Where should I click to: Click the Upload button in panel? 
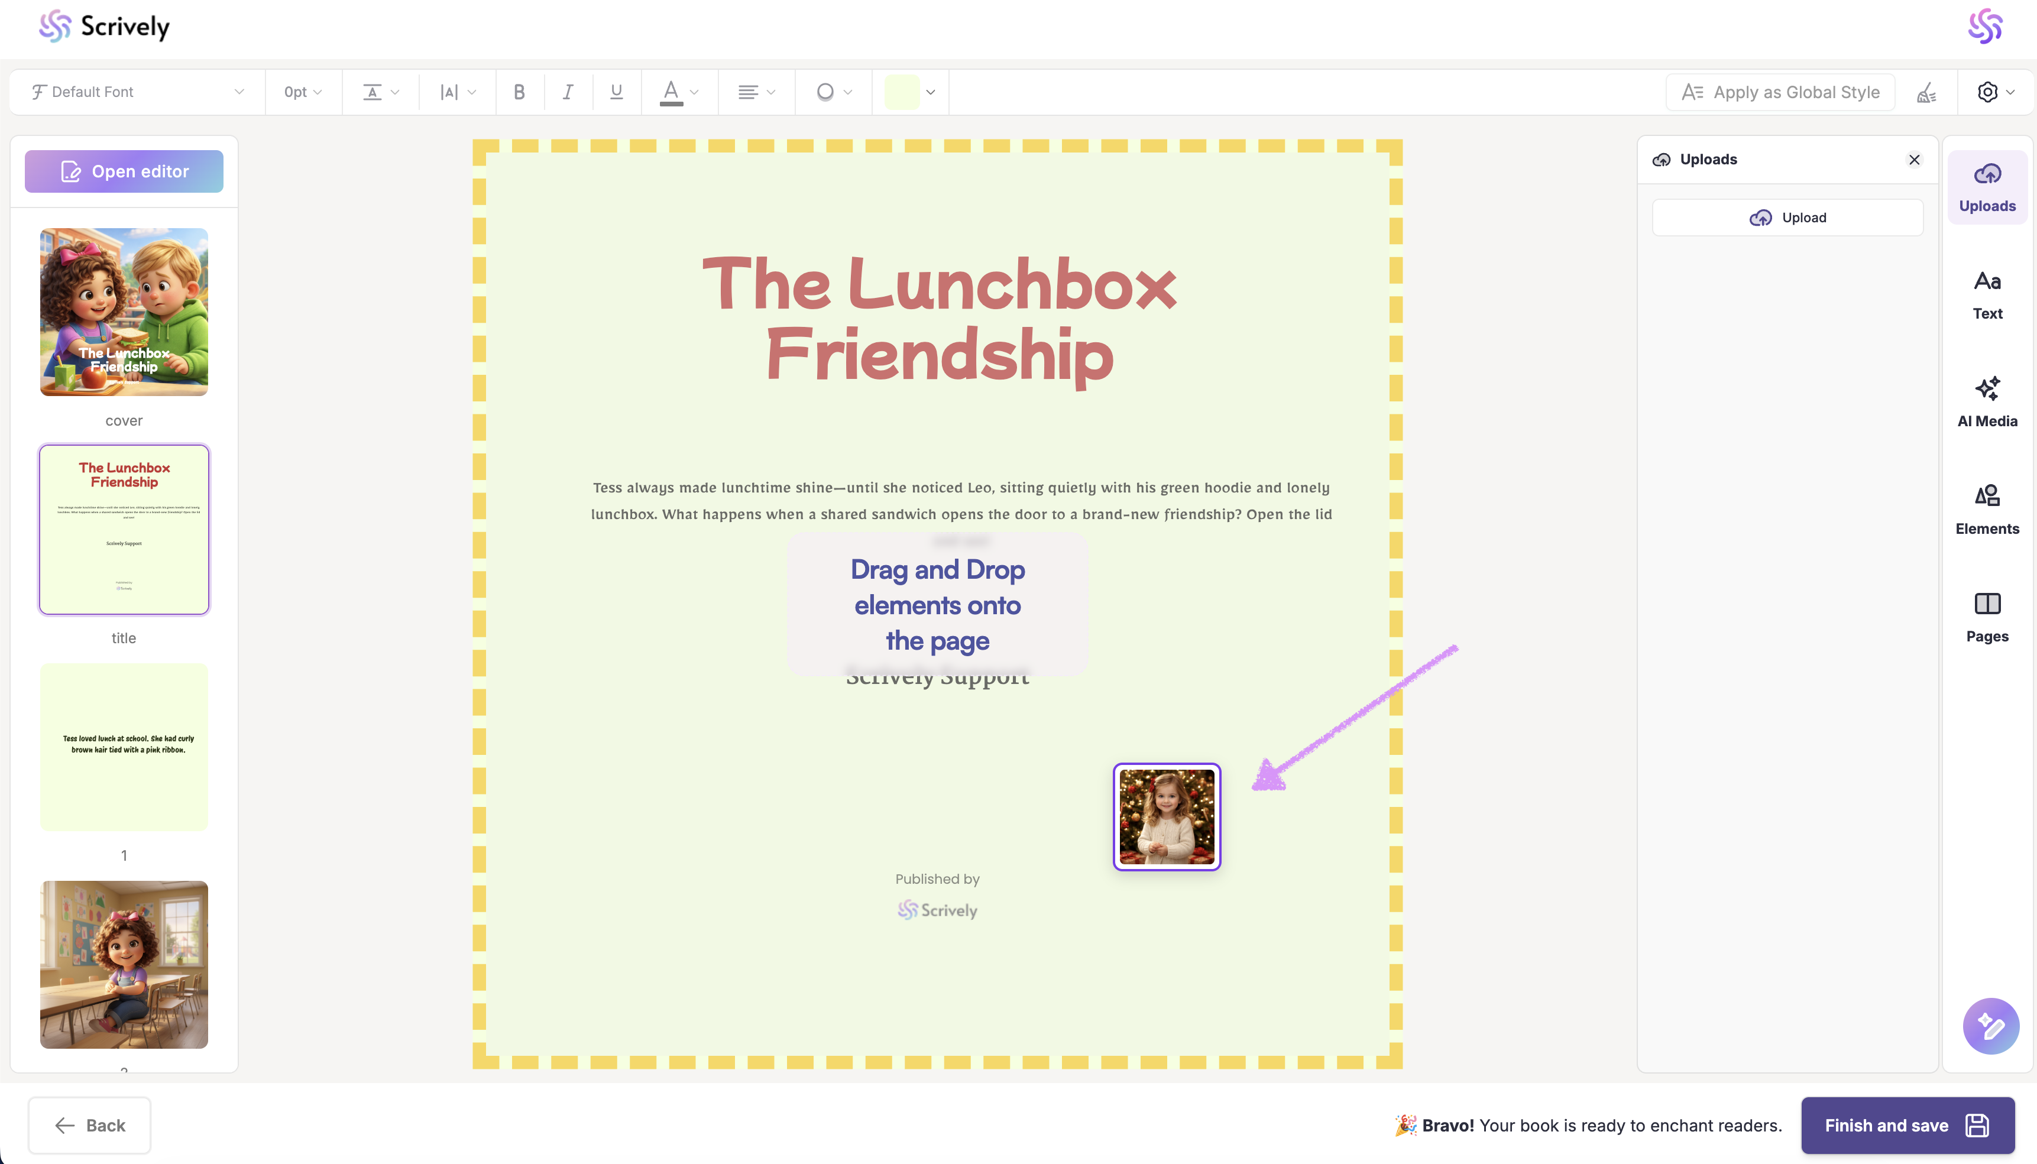(x=1787, y=218)
